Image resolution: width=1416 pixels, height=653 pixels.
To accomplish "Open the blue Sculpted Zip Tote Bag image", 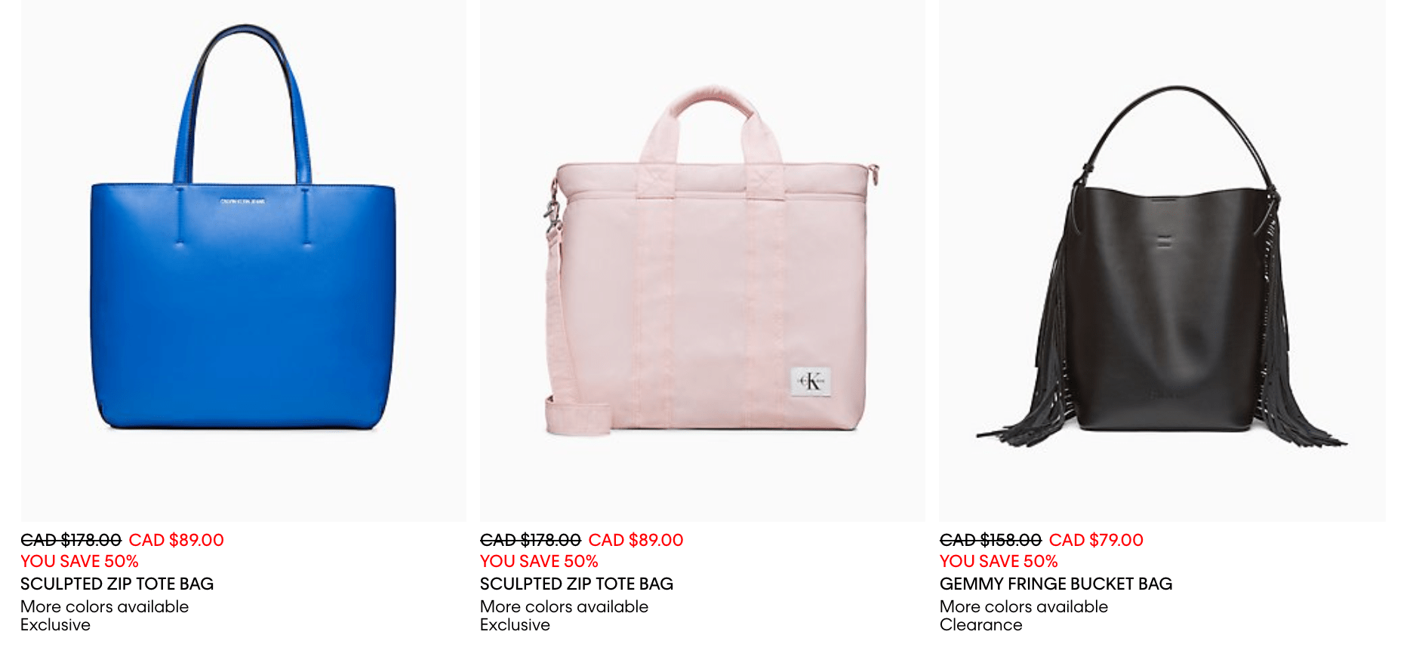I will [x=243, y=260].
